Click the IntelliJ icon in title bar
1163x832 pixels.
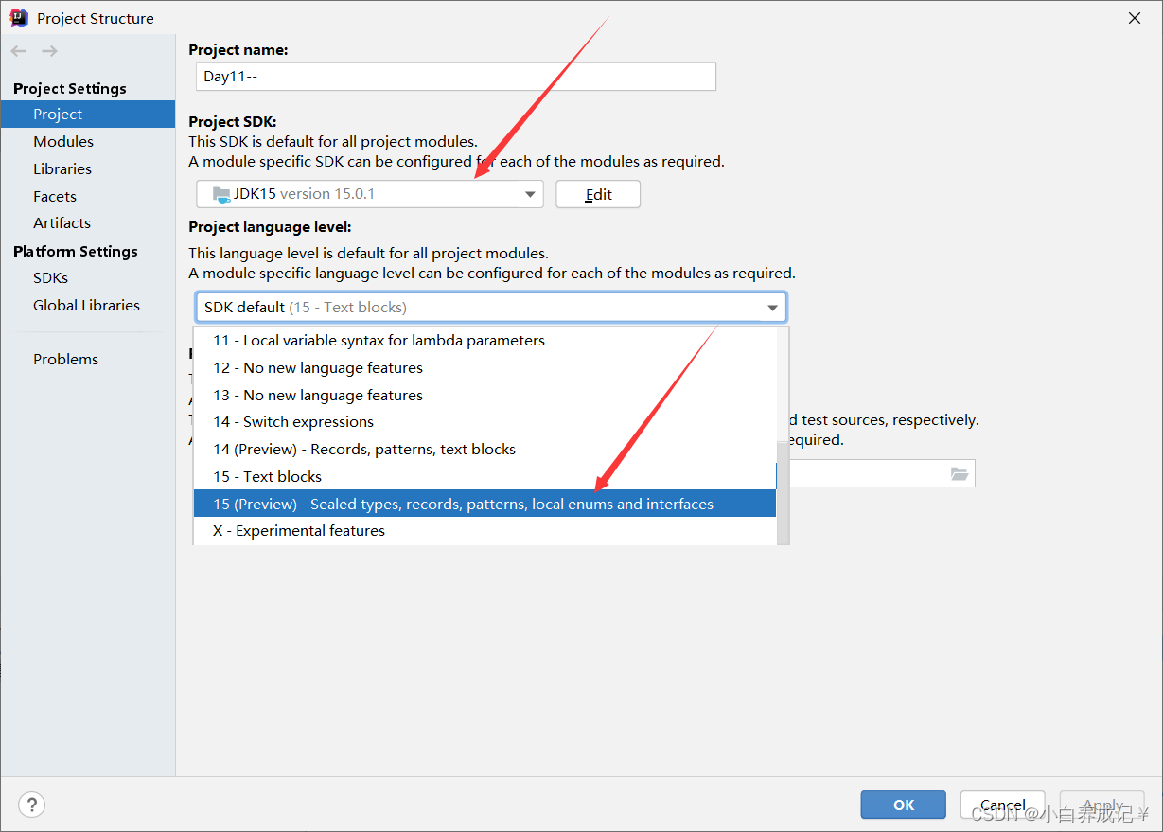[19, 17]
